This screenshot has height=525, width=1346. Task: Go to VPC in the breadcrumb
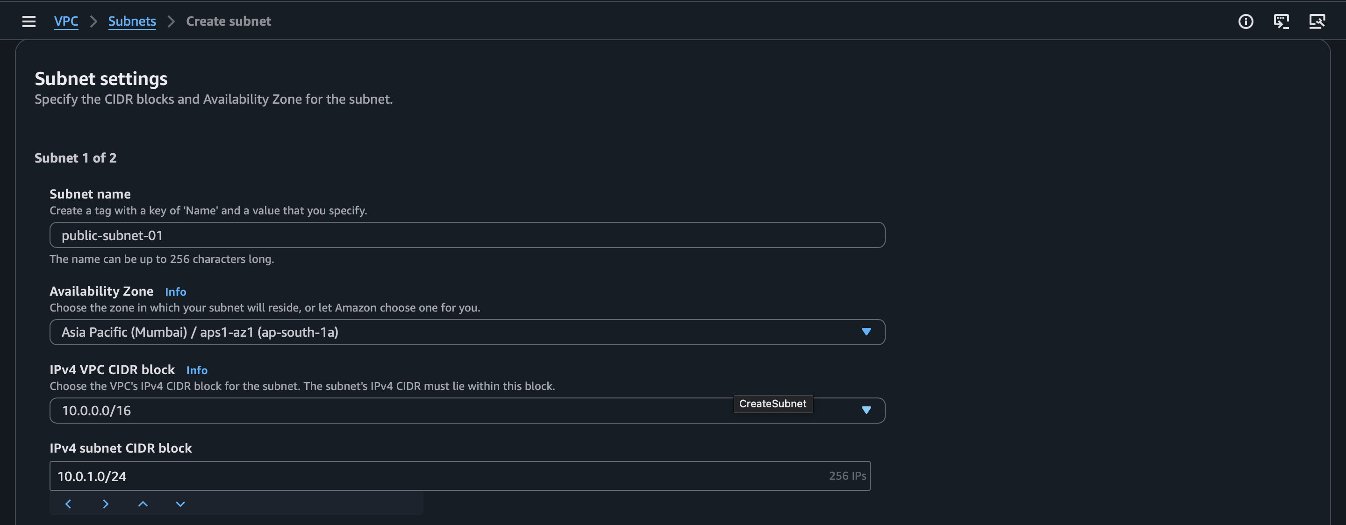66,21
